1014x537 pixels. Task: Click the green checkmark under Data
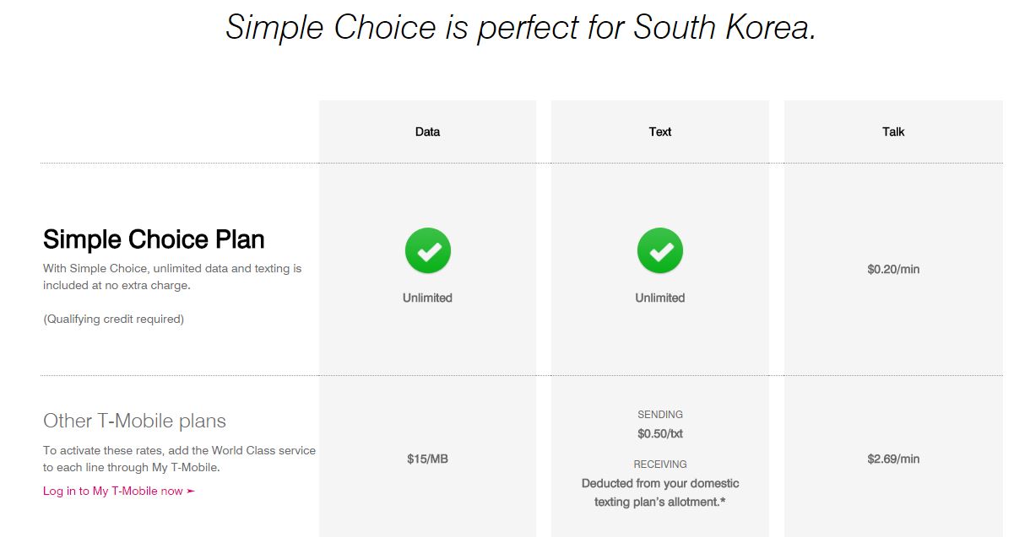click(x=428, y=250)
